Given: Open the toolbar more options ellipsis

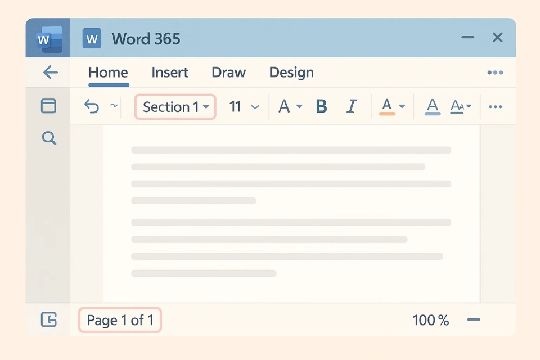Looking at the screenshot, I should coord(495,107).
